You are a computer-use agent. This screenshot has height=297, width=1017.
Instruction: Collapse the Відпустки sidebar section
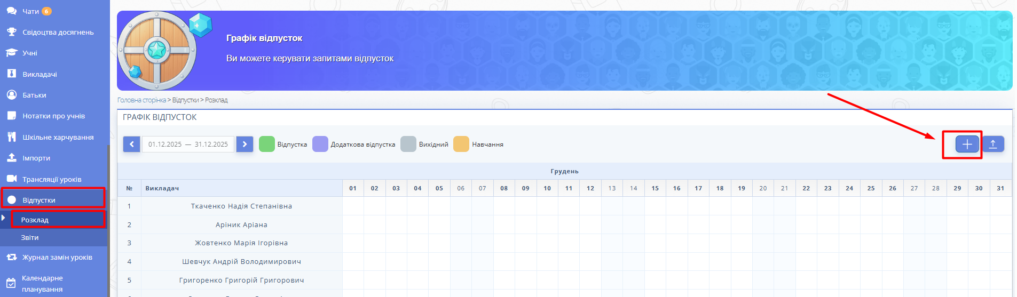(x=38, y=200)
